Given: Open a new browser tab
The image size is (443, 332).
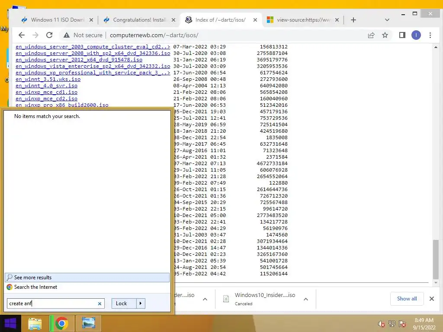Looking at the screenshot, I should click(353, 20).
